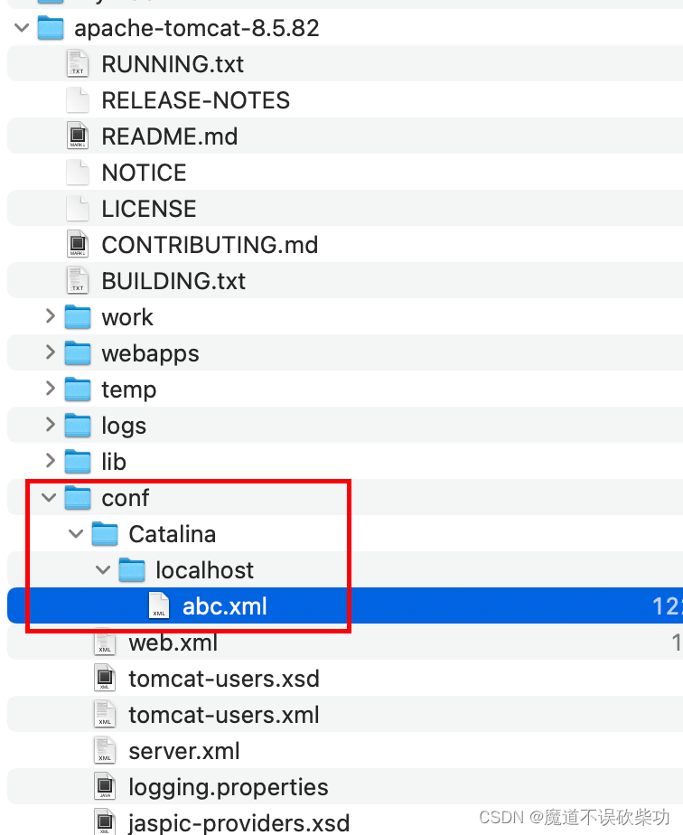Collapse the apache-tomcat-8.5.82 root folder
The image size is (683, 835).
[x=22, y=28]
